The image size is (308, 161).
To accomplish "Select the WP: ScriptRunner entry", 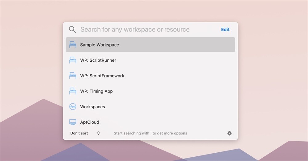I will pyautogui.click(x=150, y=60).
